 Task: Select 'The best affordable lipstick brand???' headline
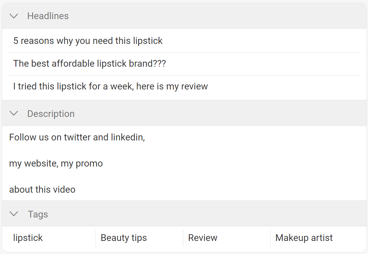(x=89, y=64)
